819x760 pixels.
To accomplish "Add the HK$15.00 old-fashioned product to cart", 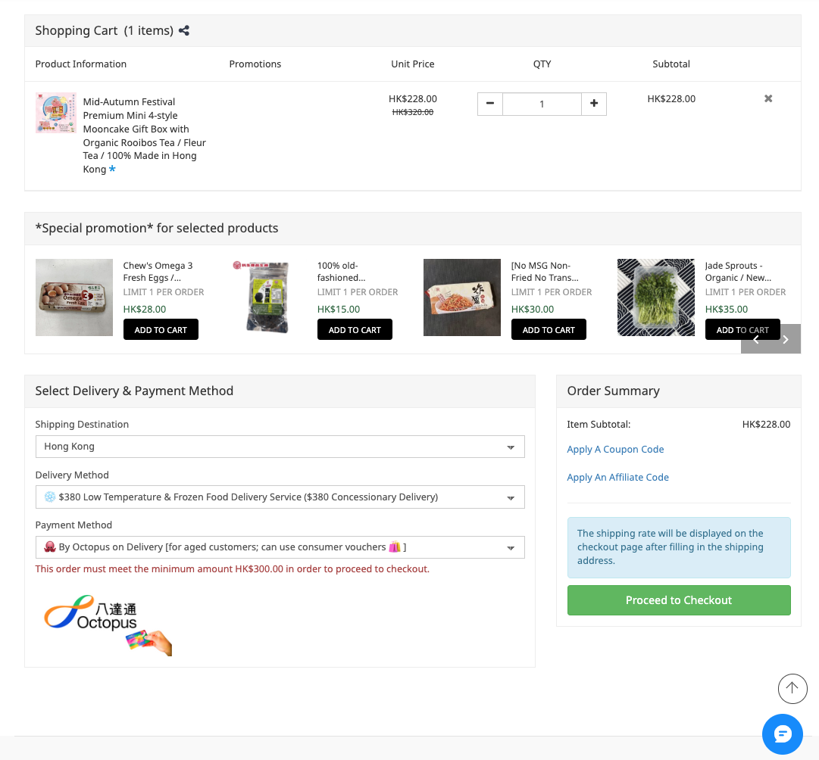I will (355, 329).
